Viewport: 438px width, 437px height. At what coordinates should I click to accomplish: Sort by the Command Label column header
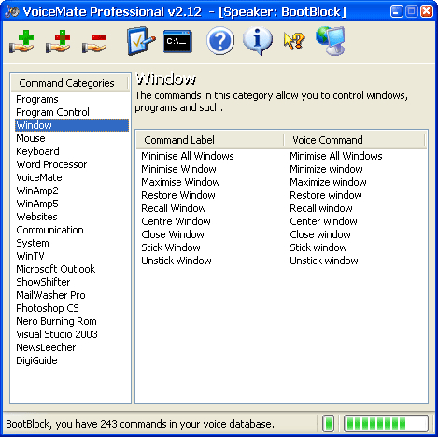tap(210, 140)
